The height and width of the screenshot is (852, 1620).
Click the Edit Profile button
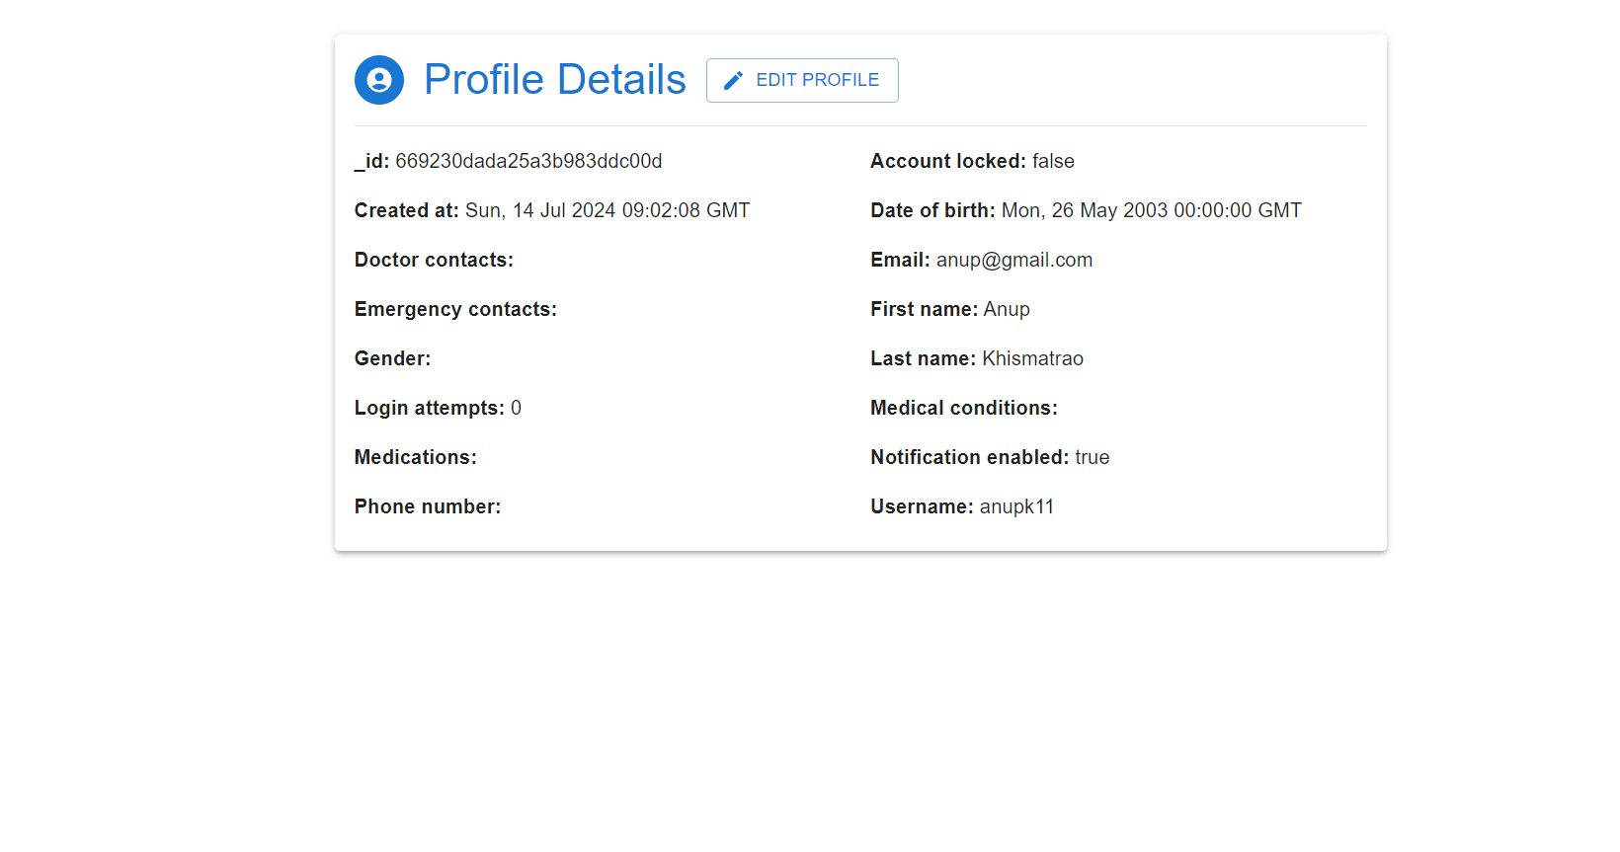(x=802, y=80)
